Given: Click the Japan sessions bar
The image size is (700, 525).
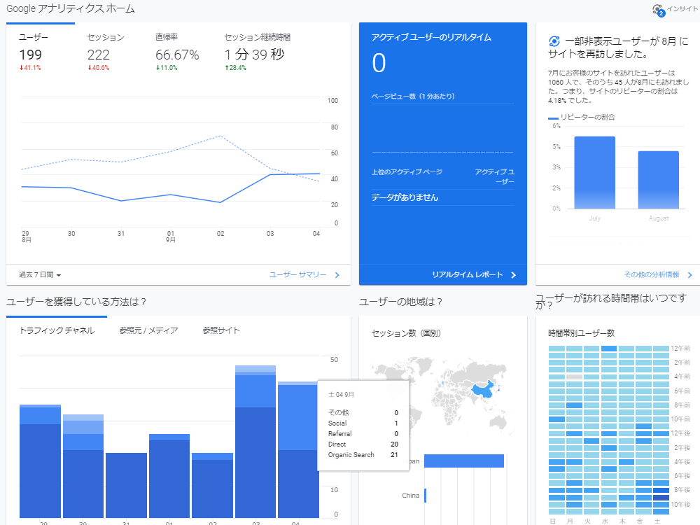Looking at the screenshot, I should click(464, 461).
